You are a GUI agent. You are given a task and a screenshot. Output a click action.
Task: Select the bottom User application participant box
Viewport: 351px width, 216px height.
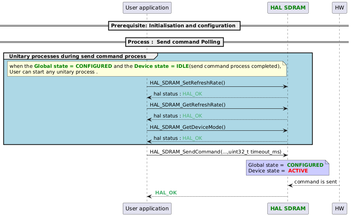(x=147, y=209)
